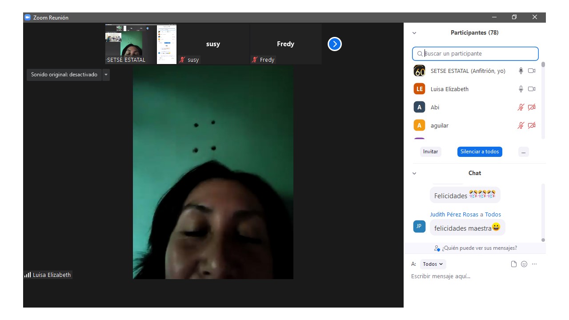This screenshot has height=320, width=569.
Task: Toggle aguilar disabled camera icon
Action: coord(532,125)
